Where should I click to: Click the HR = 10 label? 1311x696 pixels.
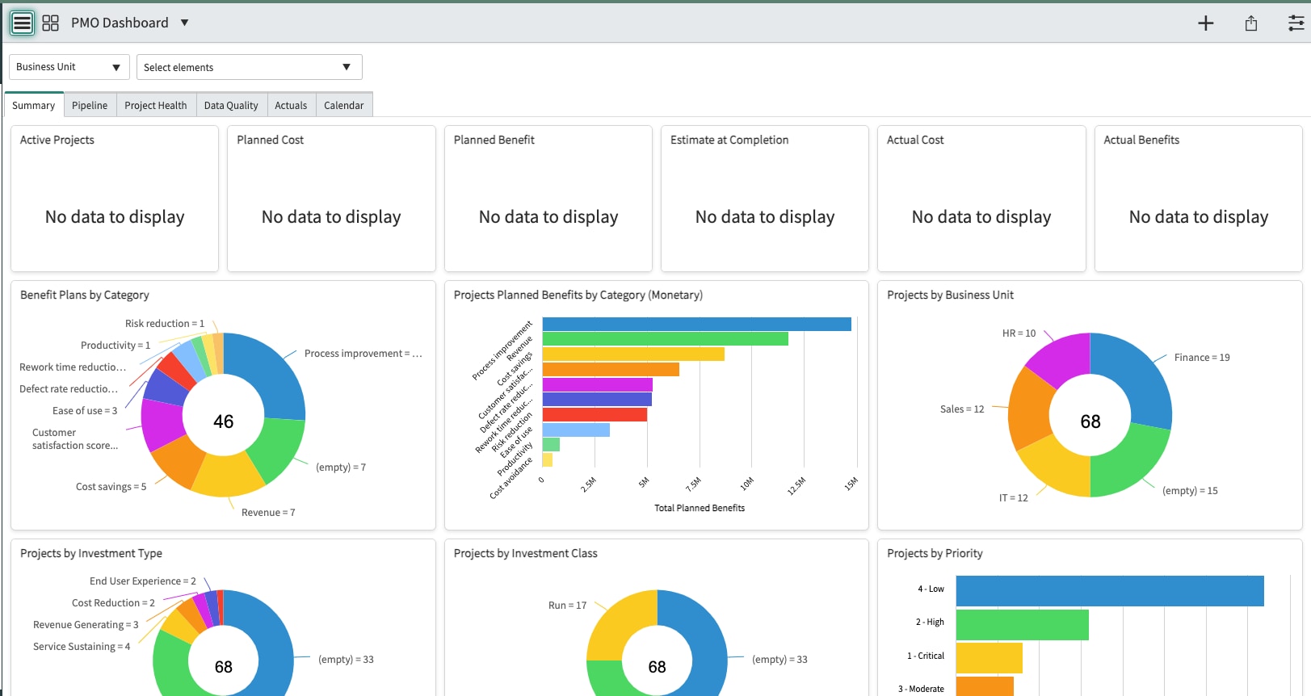1019,333
